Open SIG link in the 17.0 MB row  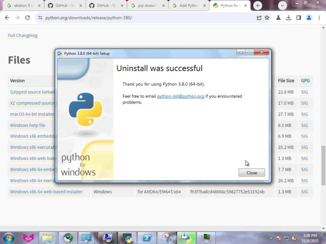(304, 103)
